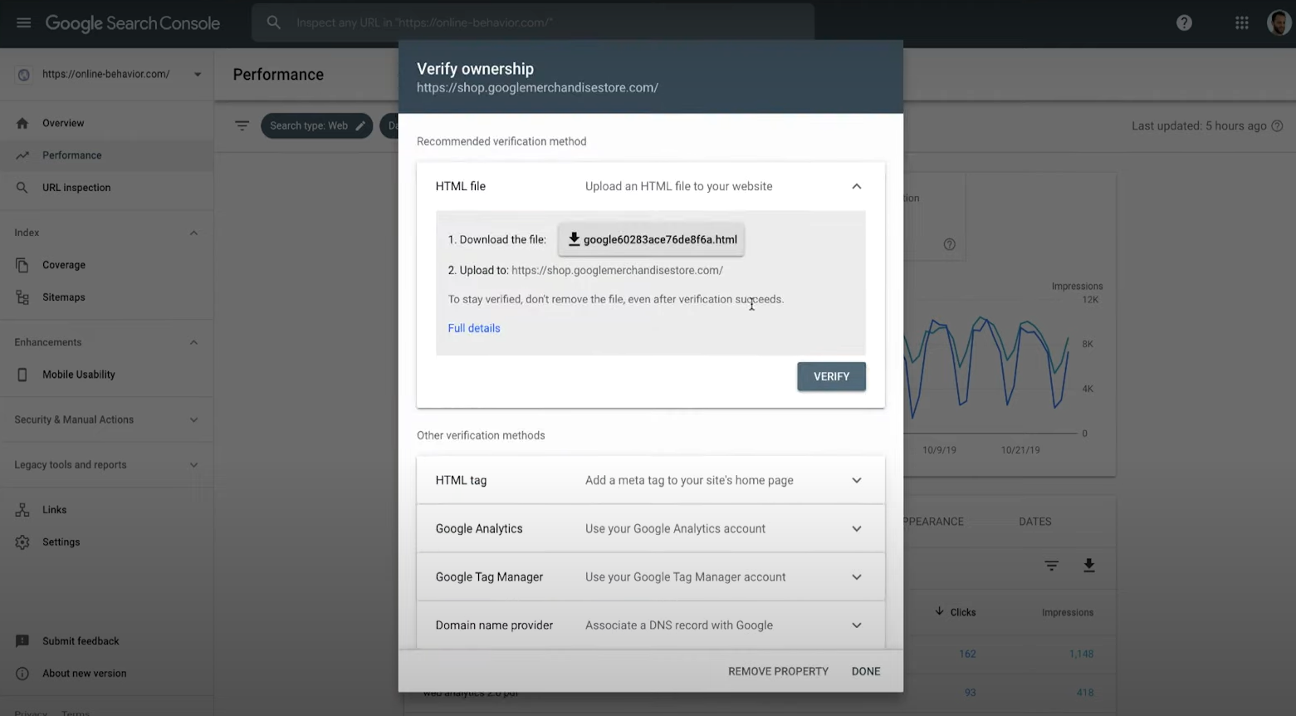Sort by the Clicks column header

pyautogui.click(x=956, y=612)
